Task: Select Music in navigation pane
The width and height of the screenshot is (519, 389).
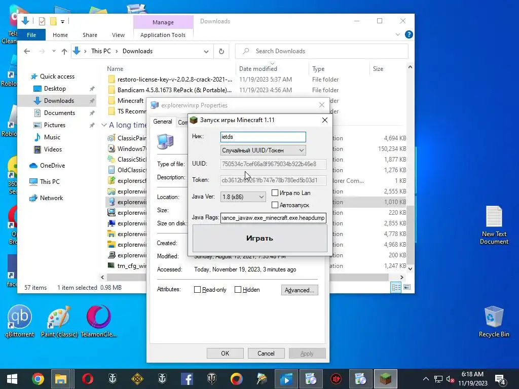Action: coord(52,137)
